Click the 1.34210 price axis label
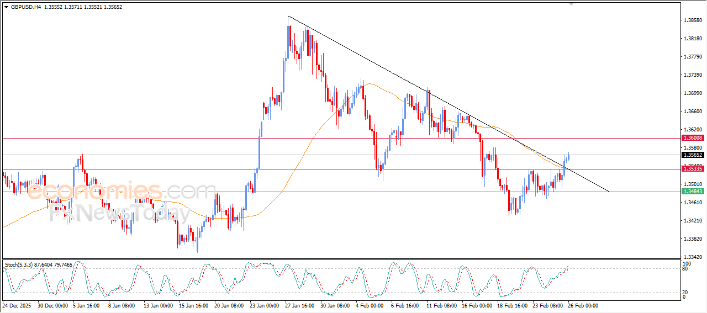707x313 pixels. 693,221
